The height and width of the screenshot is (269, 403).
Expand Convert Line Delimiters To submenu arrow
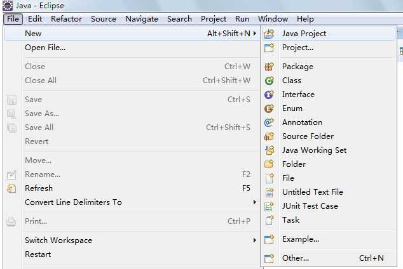(255, 202)
